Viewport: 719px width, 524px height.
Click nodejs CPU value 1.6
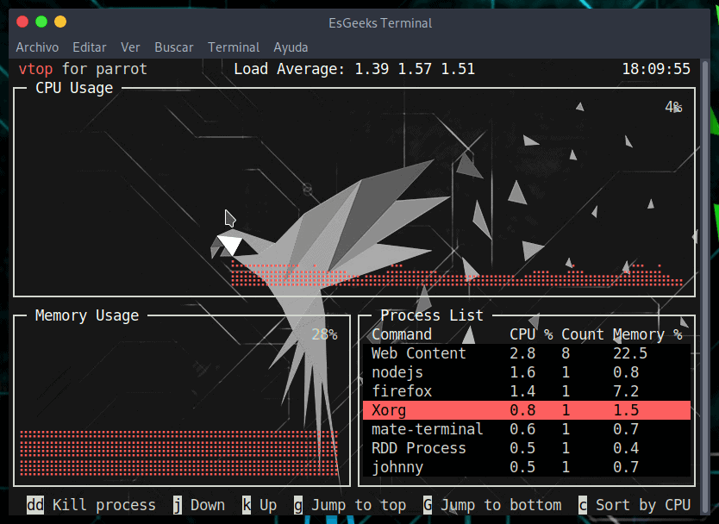click(522, 372)
